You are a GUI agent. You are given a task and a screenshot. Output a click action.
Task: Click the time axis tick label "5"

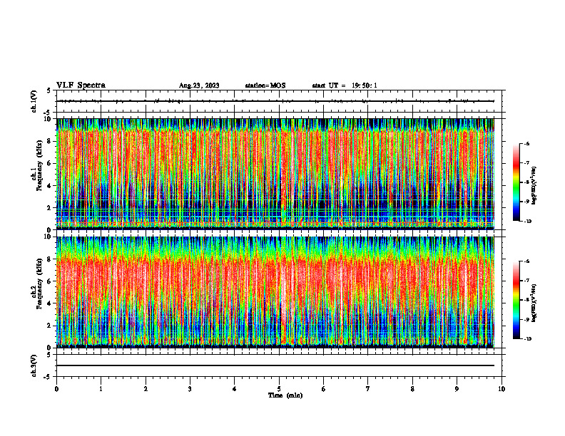coord(279,389)
